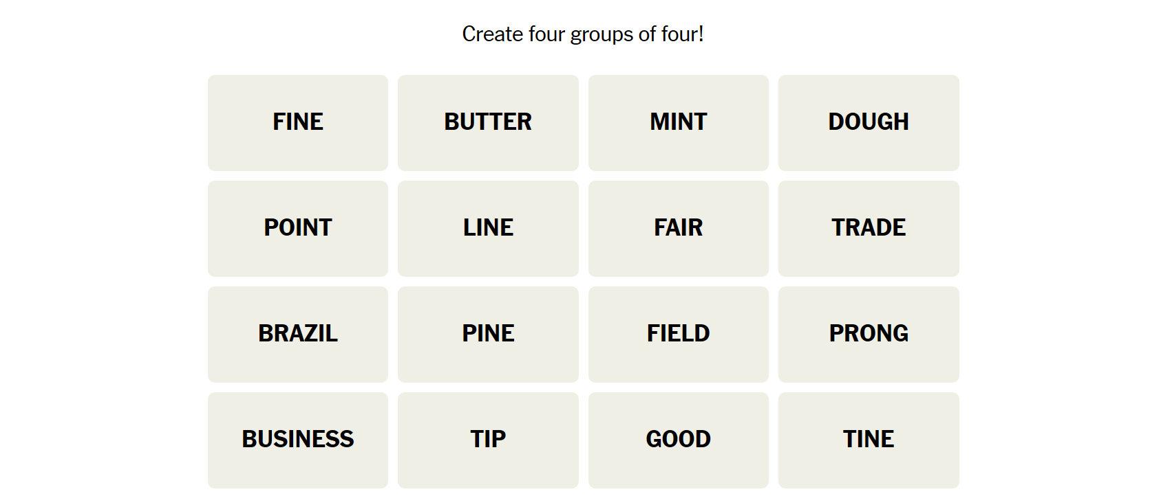Choose the MINT card
1170x496 pixels.
(678, 122)
